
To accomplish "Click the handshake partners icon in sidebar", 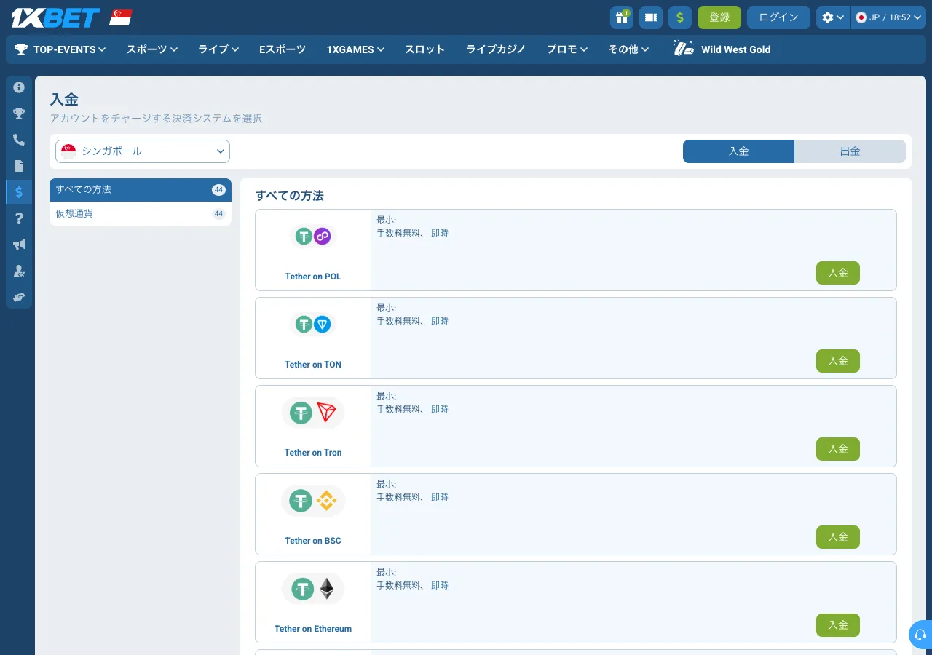I will tap(19, 297).
